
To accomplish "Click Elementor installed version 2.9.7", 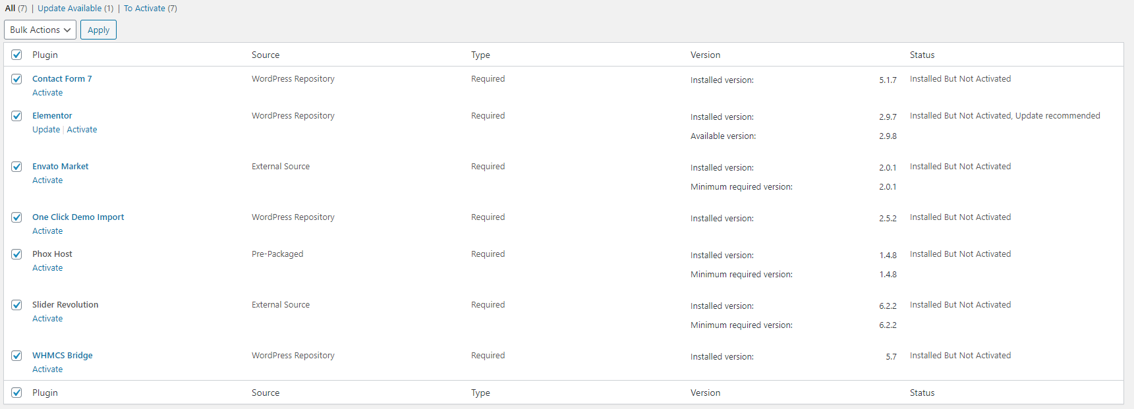I will click(x=888, y=117).
